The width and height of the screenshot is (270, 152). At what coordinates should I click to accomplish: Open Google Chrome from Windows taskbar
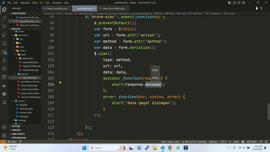(170, 148)
